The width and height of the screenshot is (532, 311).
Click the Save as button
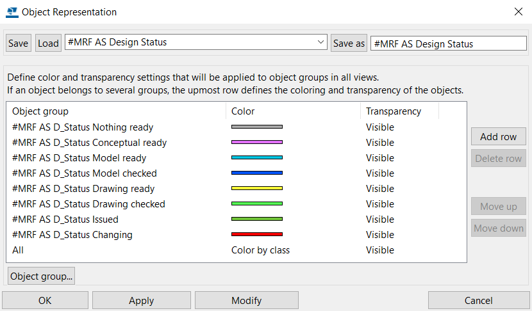click(349, 43)
